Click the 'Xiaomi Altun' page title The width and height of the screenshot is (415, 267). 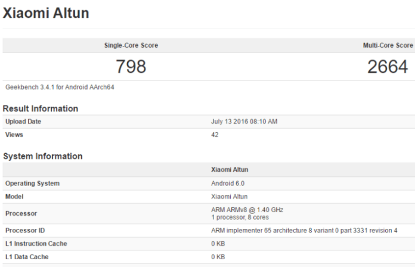46,13
